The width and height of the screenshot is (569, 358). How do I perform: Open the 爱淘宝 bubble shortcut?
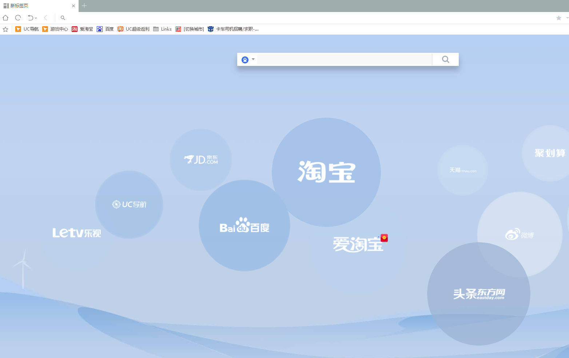tap(358, 244)
